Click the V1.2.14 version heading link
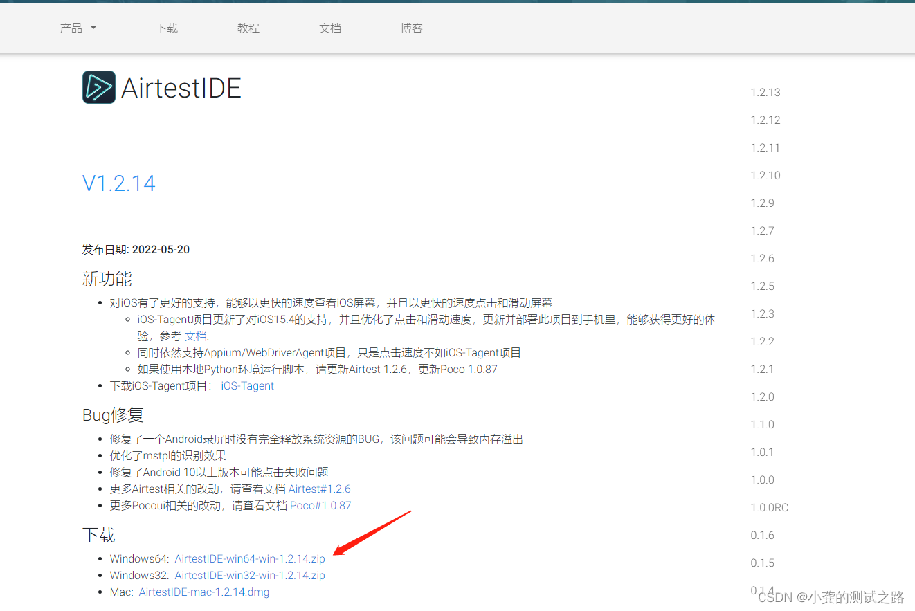 point(119,183)
